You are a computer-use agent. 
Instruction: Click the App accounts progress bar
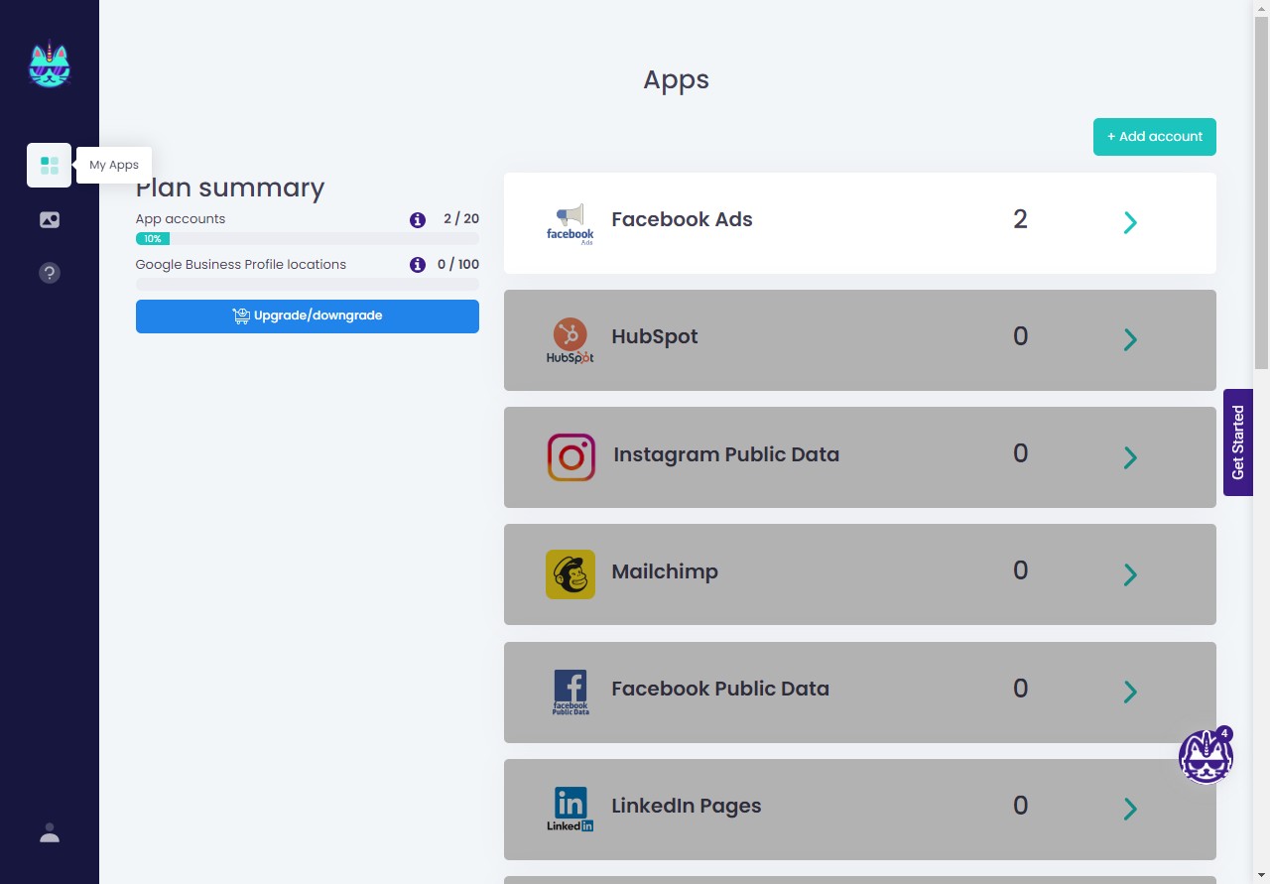pyautogui.click(x=308, y=238)
